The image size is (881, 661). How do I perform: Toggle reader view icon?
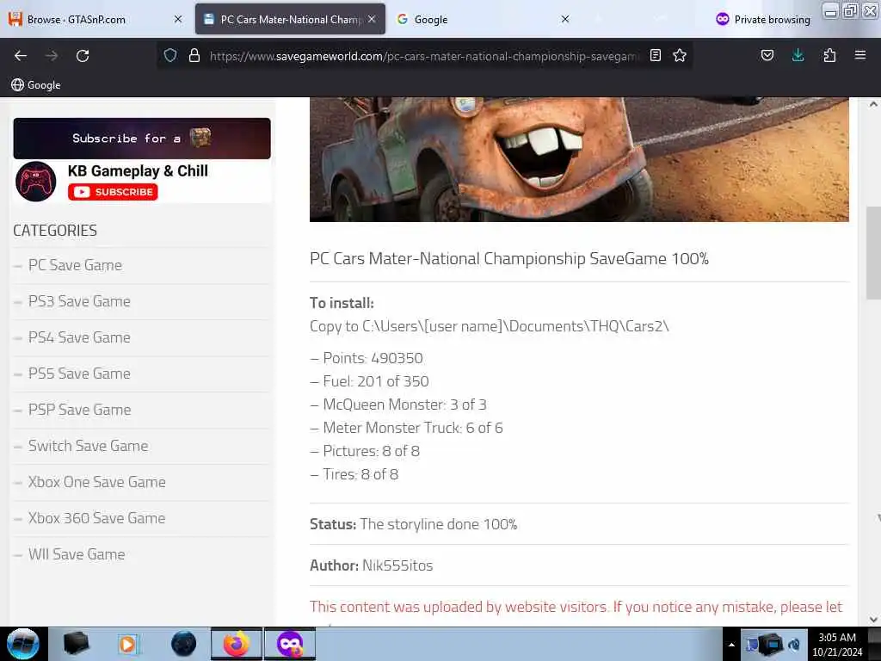[x=655, y=55]
